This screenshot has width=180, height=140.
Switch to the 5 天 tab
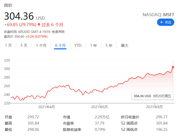[x=24, y=45]
